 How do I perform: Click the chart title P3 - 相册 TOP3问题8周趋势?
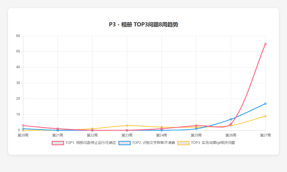pos(143,24)
